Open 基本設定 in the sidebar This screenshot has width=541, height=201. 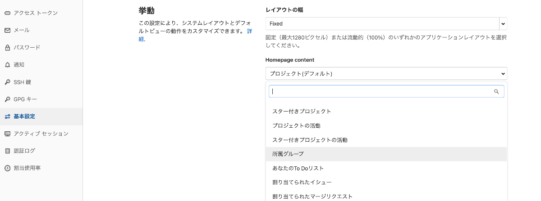pyautogui.click(x=41, y=116)
